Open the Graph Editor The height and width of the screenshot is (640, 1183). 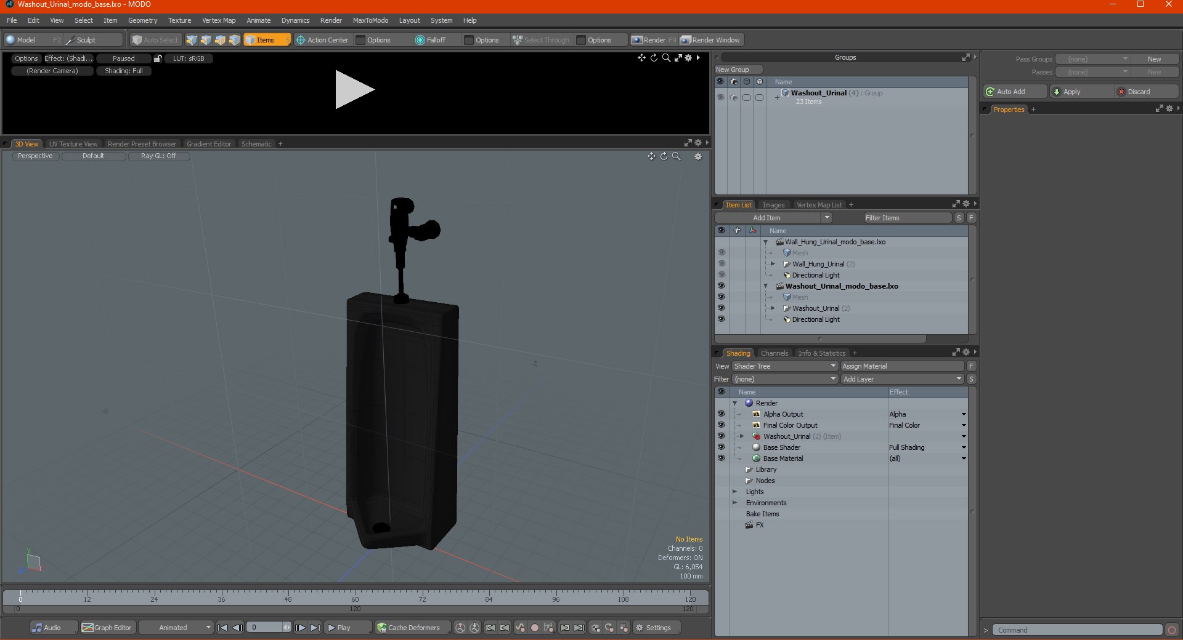point(107,628)
